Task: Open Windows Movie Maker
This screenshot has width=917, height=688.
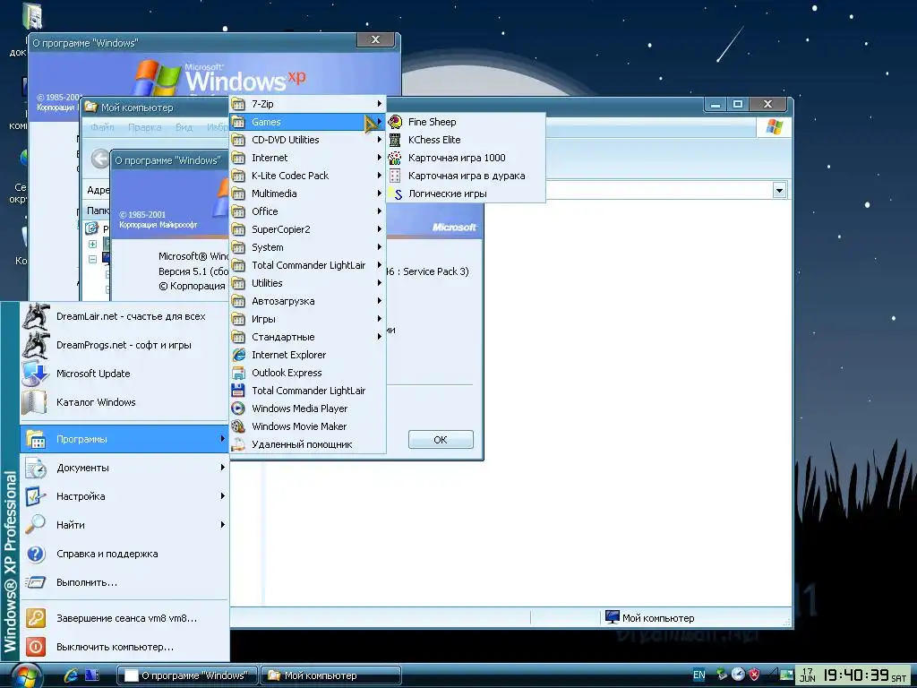Action: point(308,426)
